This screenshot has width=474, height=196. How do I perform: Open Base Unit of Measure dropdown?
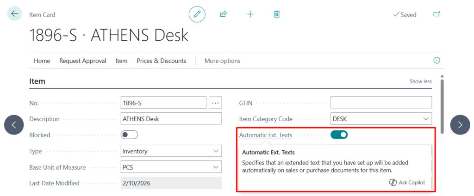(x=216, y=167)
